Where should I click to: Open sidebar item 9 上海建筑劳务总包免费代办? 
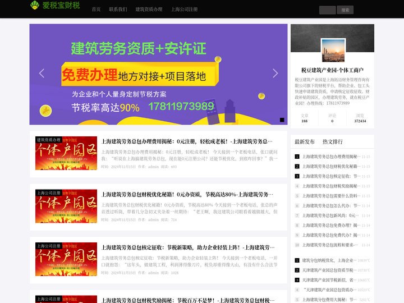pos(331,235)
